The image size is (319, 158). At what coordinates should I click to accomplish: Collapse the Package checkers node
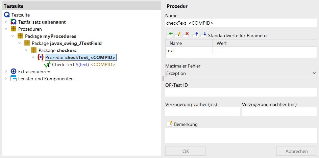[26, 50]
